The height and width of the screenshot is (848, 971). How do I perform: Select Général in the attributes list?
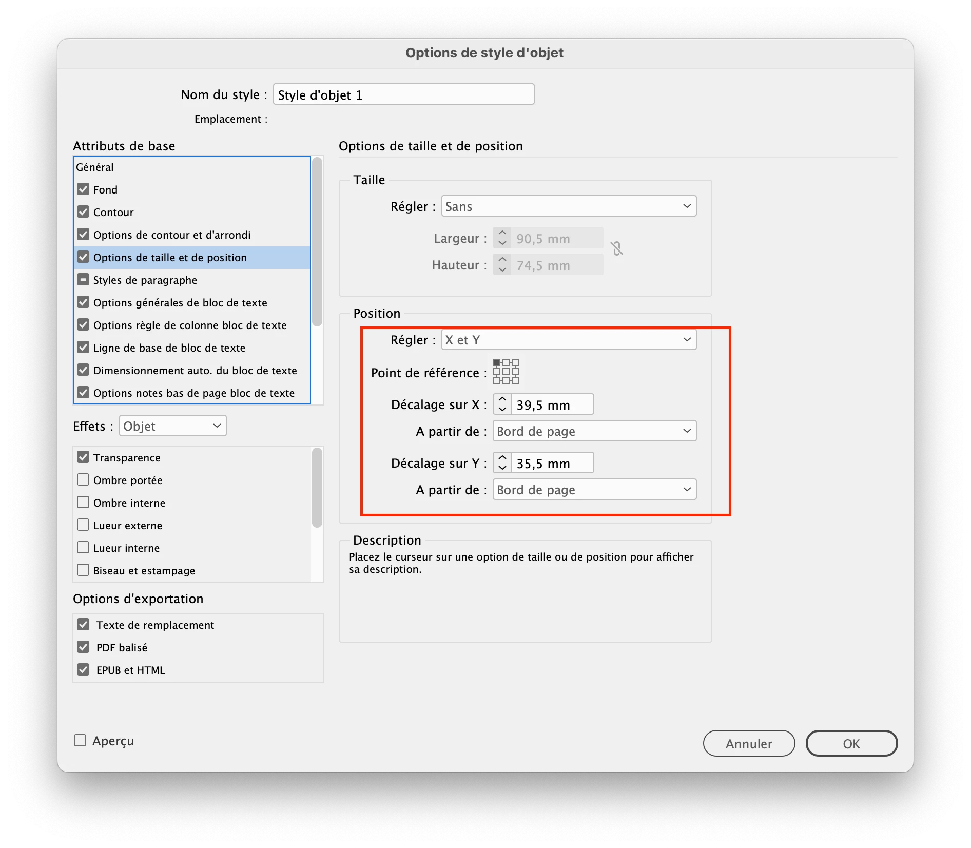[95, 167]
